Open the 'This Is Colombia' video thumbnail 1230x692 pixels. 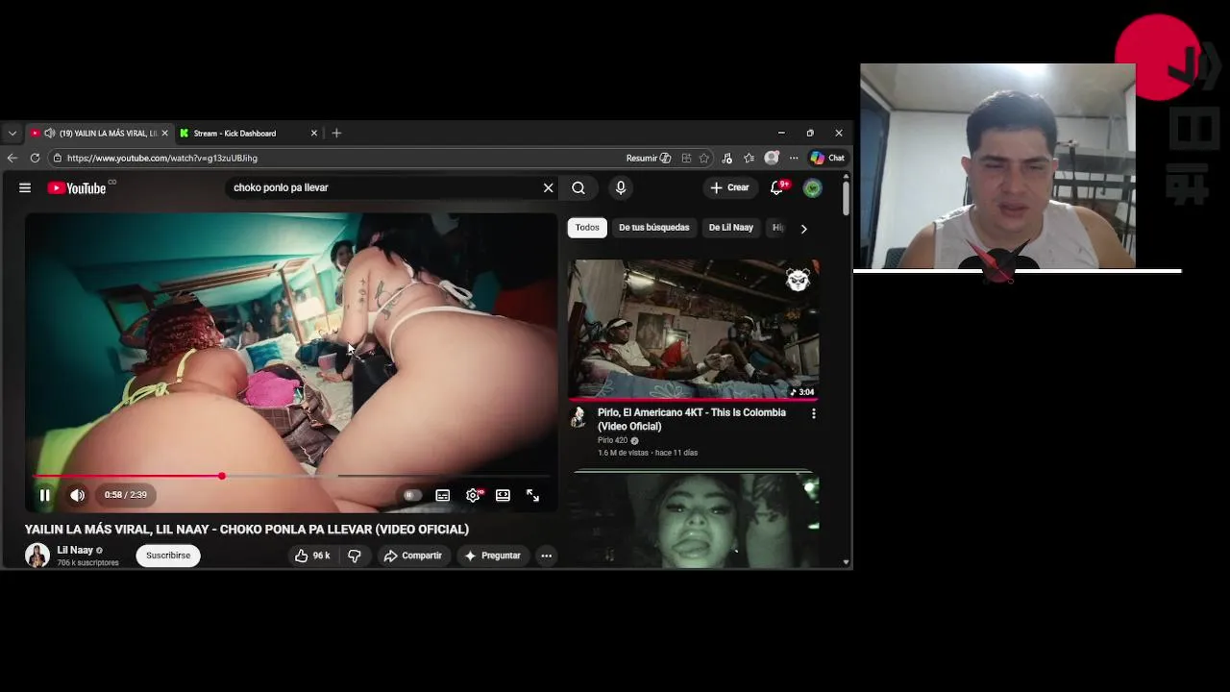693,329
